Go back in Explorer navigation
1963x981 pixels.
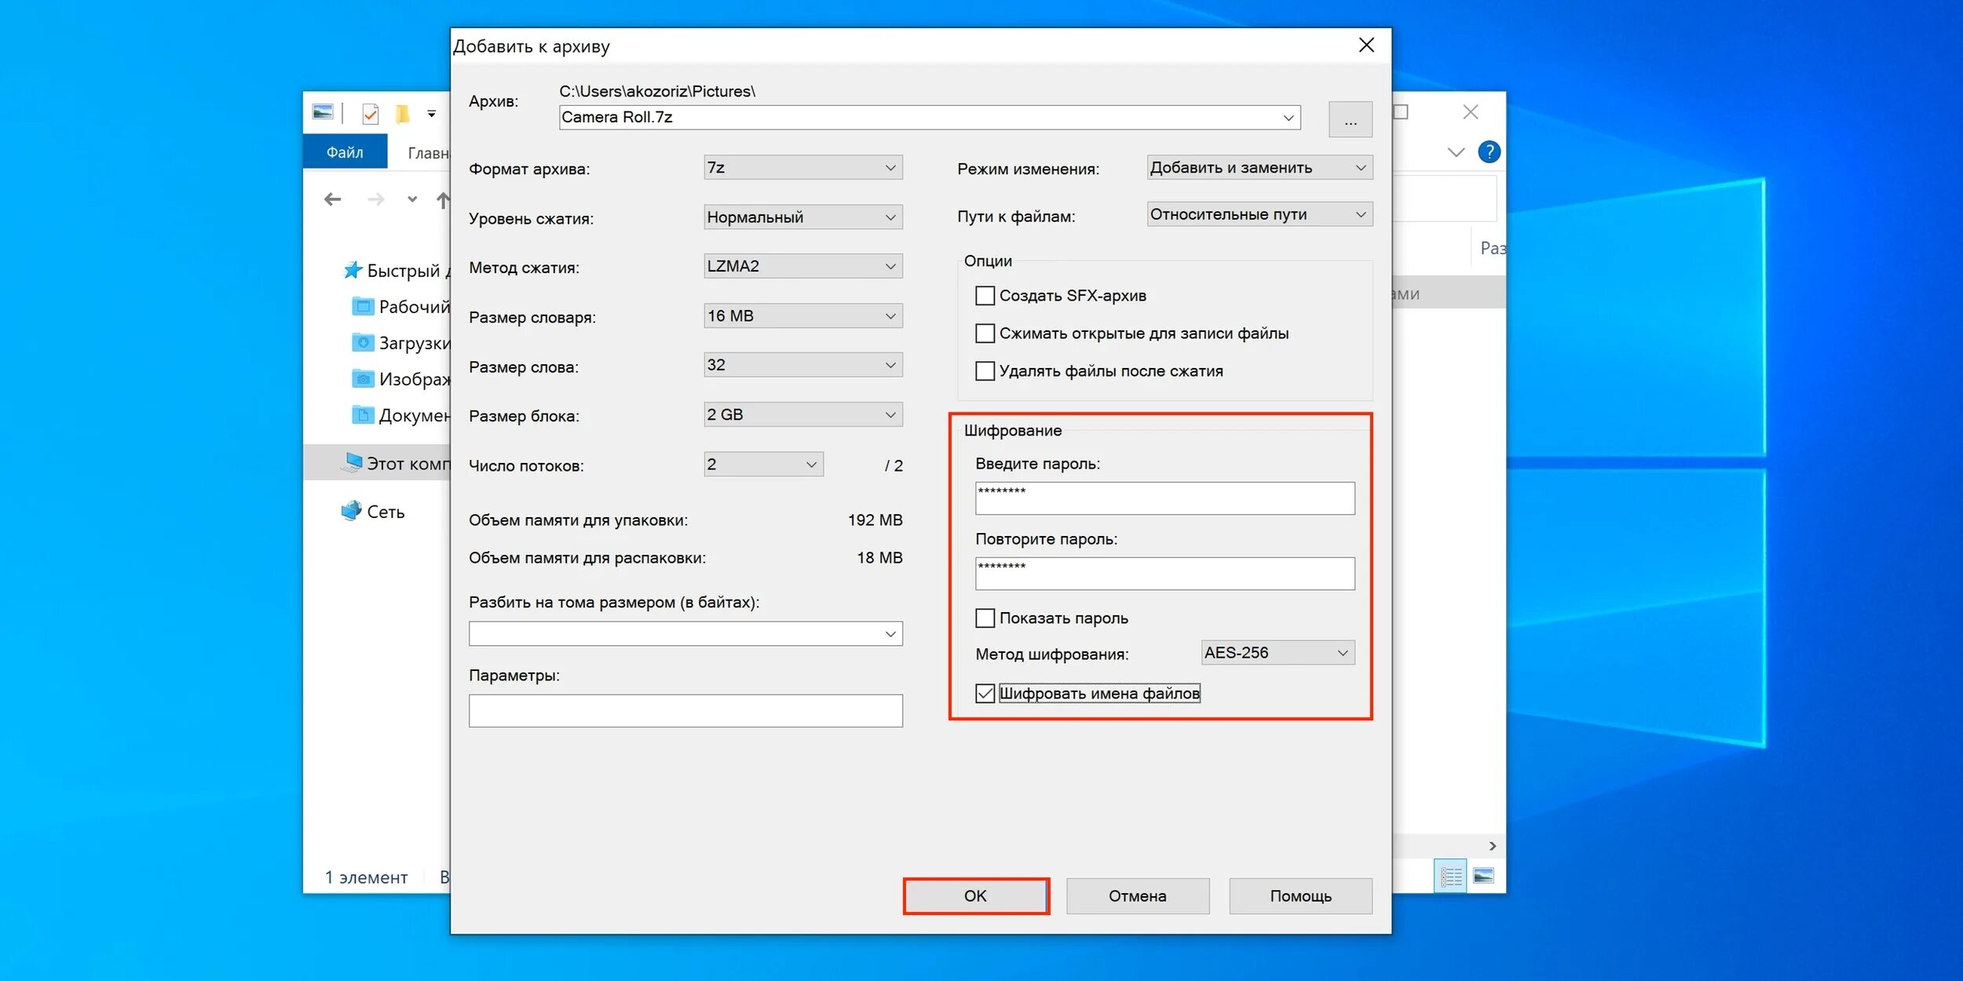333,199
